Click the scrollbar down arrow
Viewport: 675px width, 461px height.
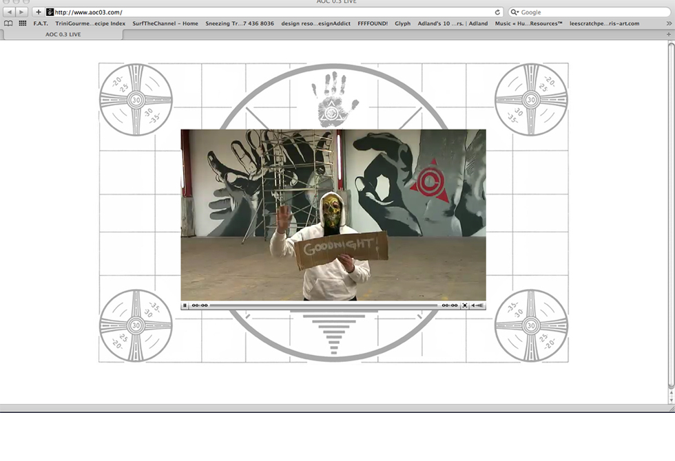coord(671,400)
